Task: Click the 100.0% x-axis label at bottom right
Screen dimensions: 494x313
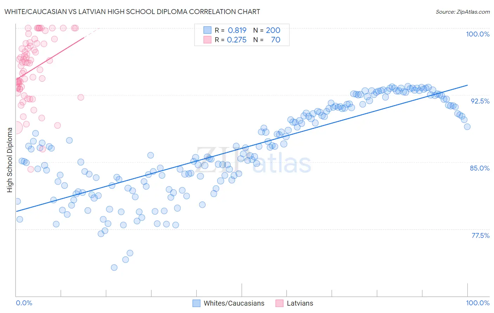Action: (x=477, y=303)
